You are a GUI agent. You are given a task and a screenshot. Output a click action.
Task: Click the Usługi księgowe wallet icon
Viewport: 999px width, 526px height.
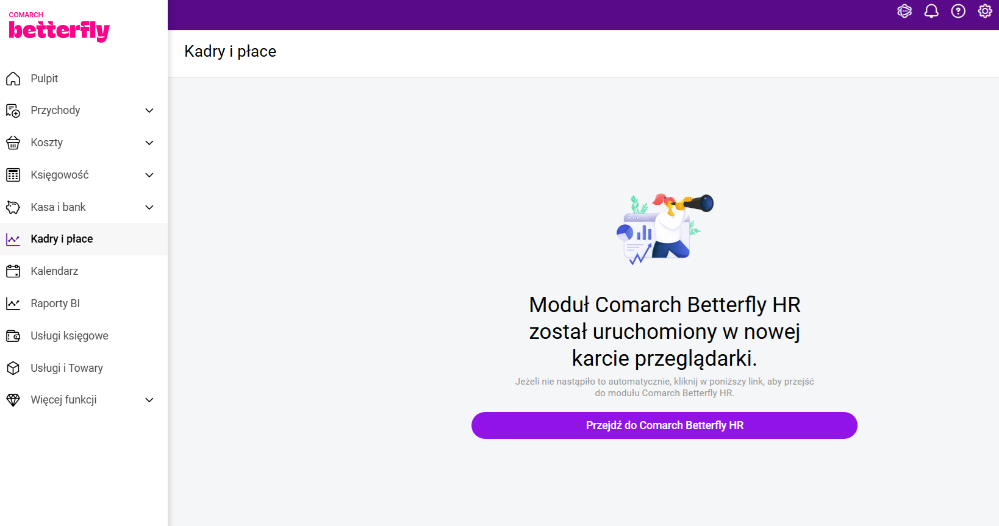(x=13, y=336)
